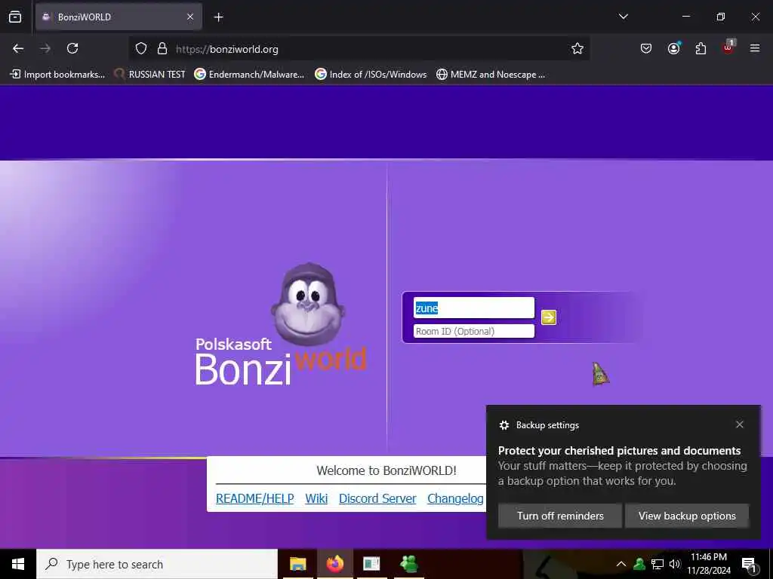This screenshot has width=773, height=579.
Task: Open the Firefox View icon
Action: [15, 17]
